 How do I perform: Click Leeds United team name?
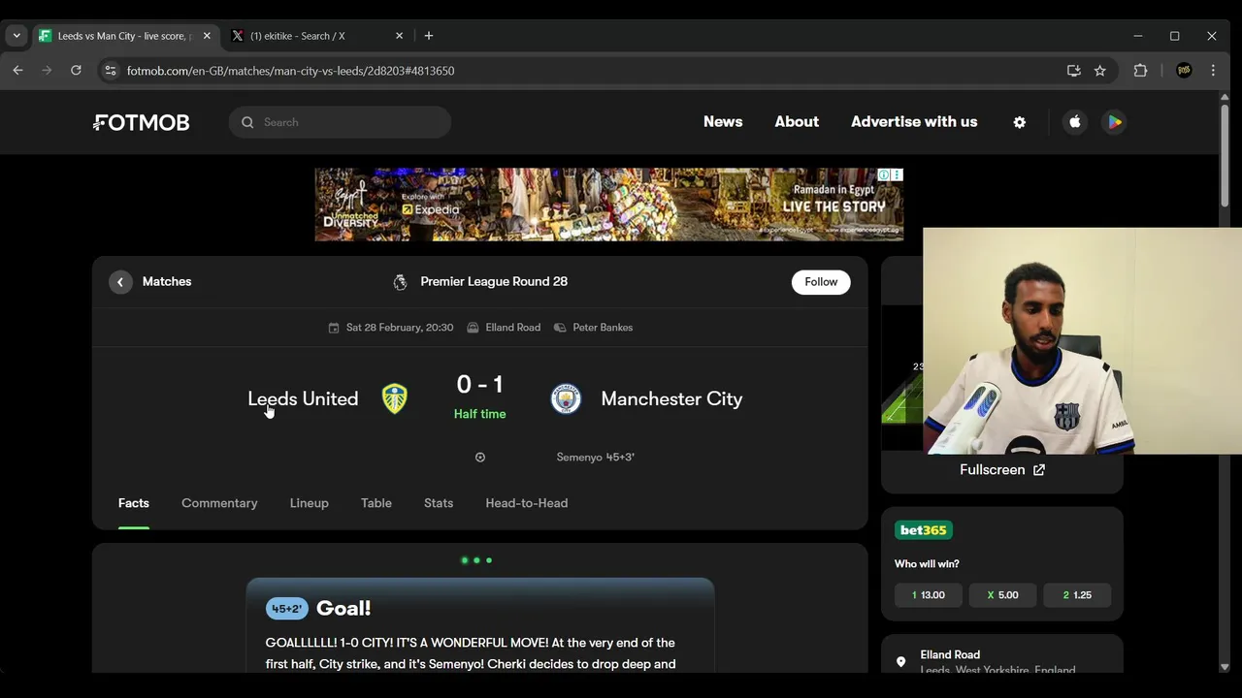click(303, 398)
